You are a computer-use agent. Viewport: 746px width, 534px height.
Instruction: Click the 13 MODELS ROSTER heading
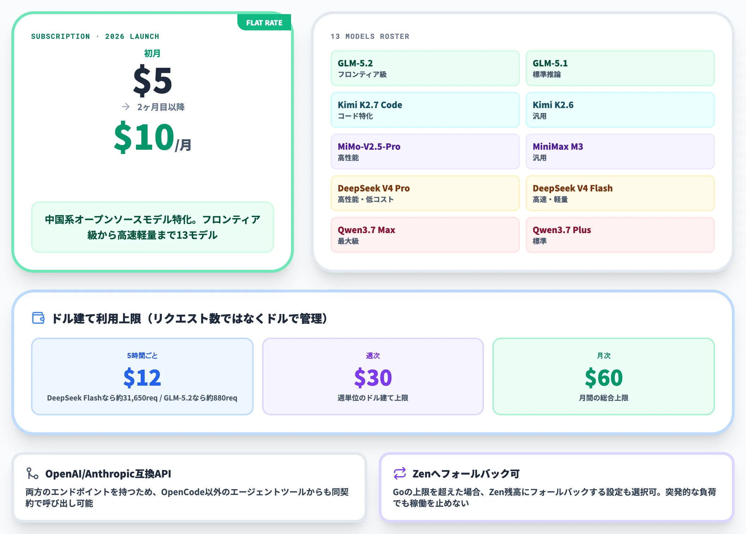(x=370, y=36)
